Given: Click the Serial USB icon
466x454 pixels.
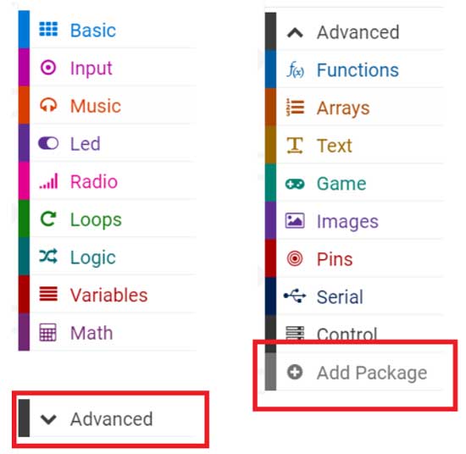Looking at the screenshot, I should coord(295,296).
